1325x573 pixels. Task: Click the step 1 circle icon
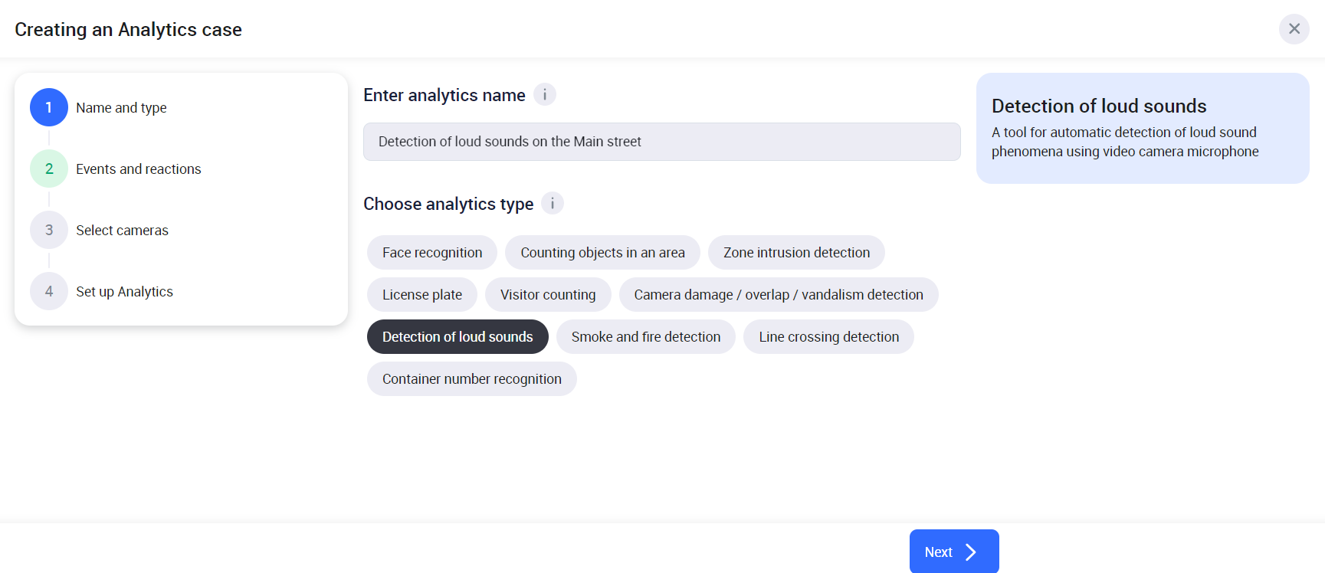click(49, 107)
